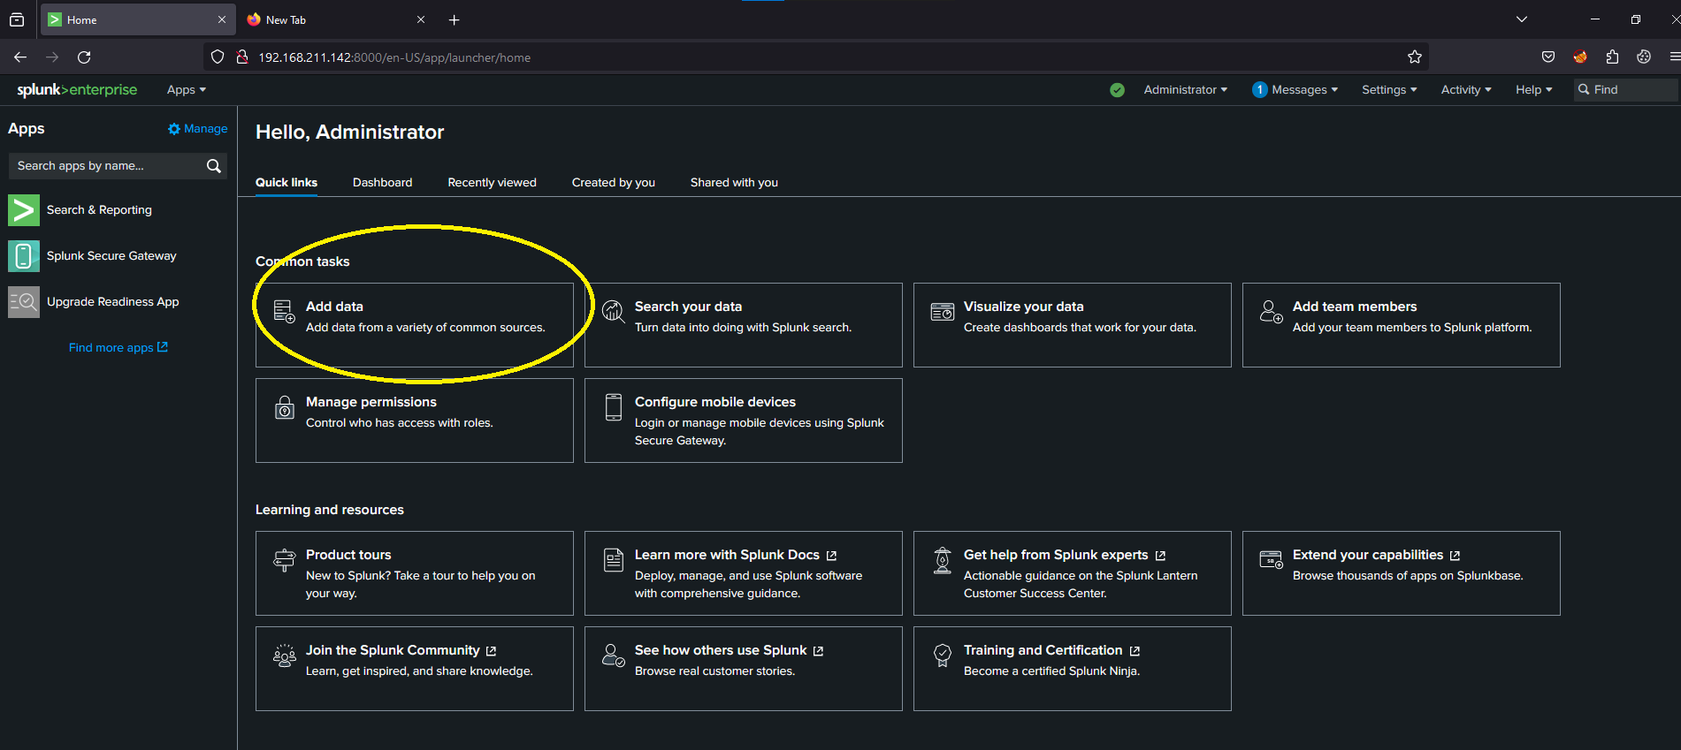1681x750 pixels.
Task: Click the Training and Certification badge icon
Action: pyautogui.click(x=942, y=655)
